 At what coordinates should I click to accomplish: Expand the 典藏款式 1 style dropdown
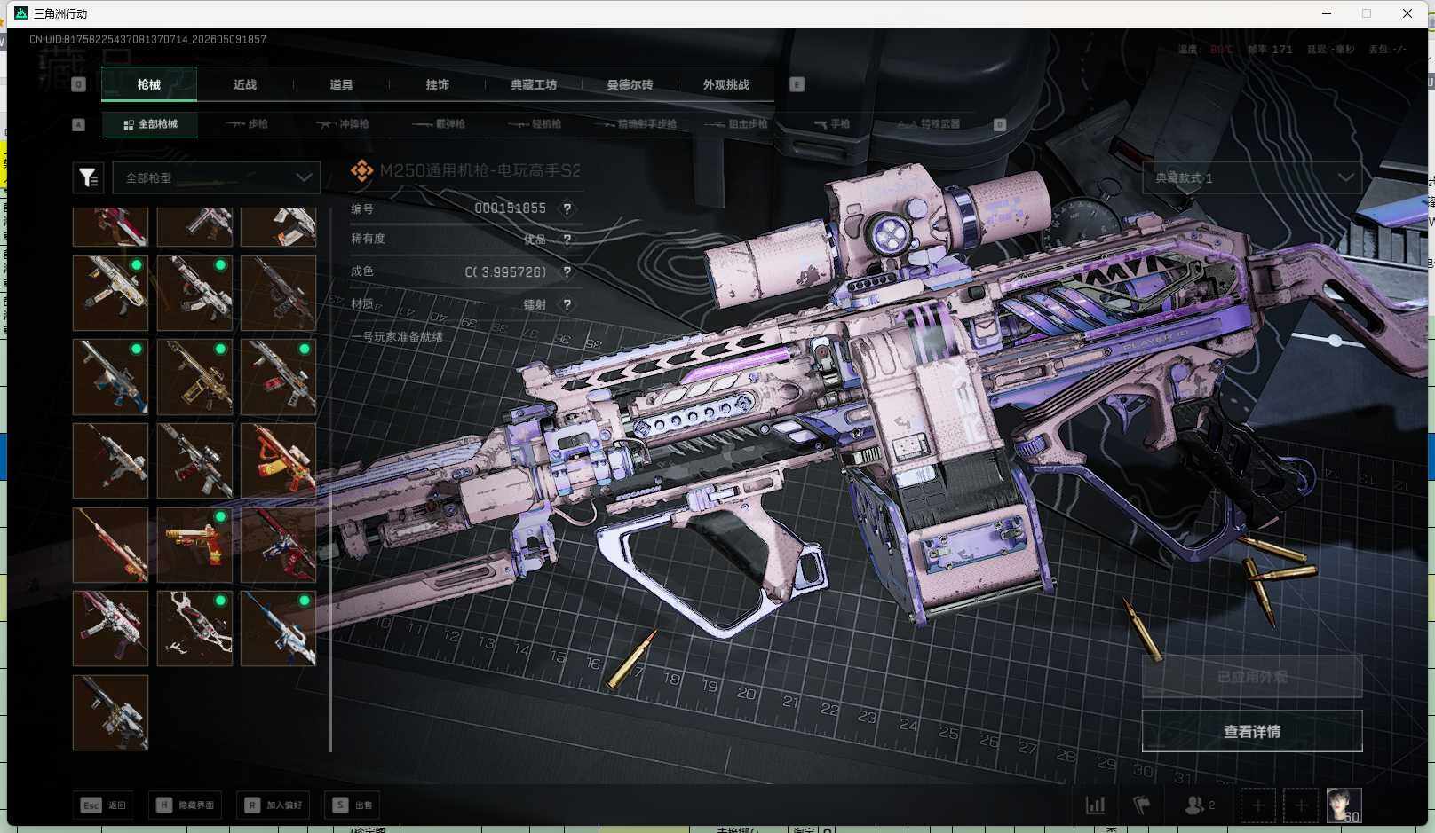coord(1252,177)
